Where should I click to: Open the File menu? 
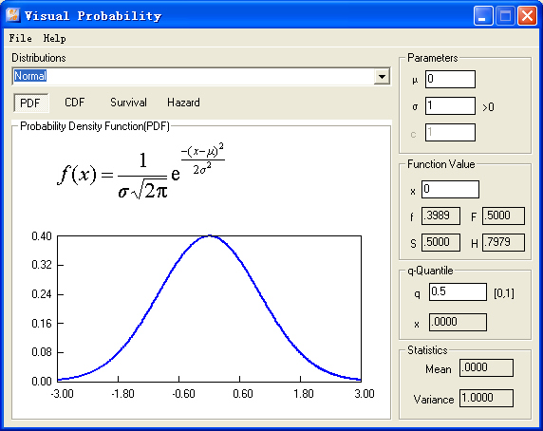coord(21,38)
